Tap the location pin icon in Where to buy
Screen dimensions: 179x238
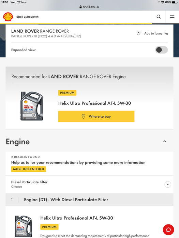[x=83, y=116]
